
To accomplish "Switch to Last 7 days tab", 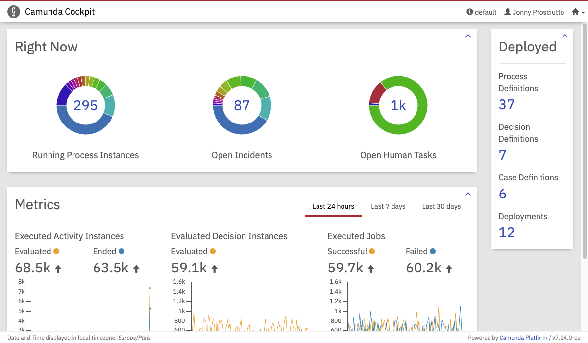I will [388, 206].
